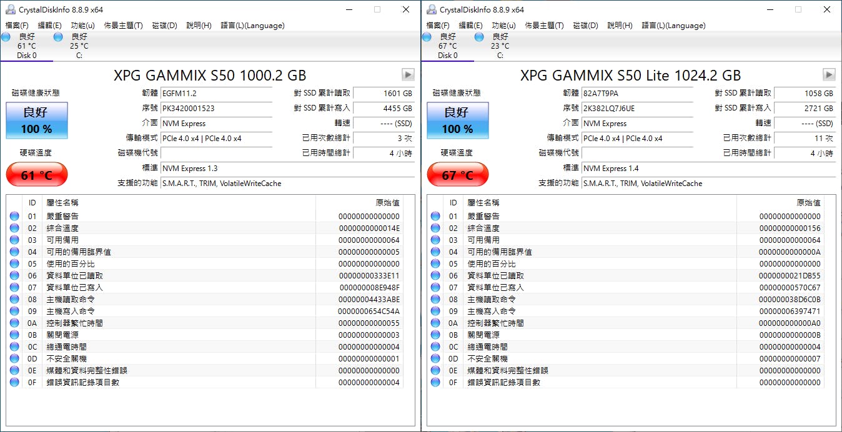Click the 良好 100 % health button, right window
The width and height of the screenshot is (842, 432).
[458, 120]
